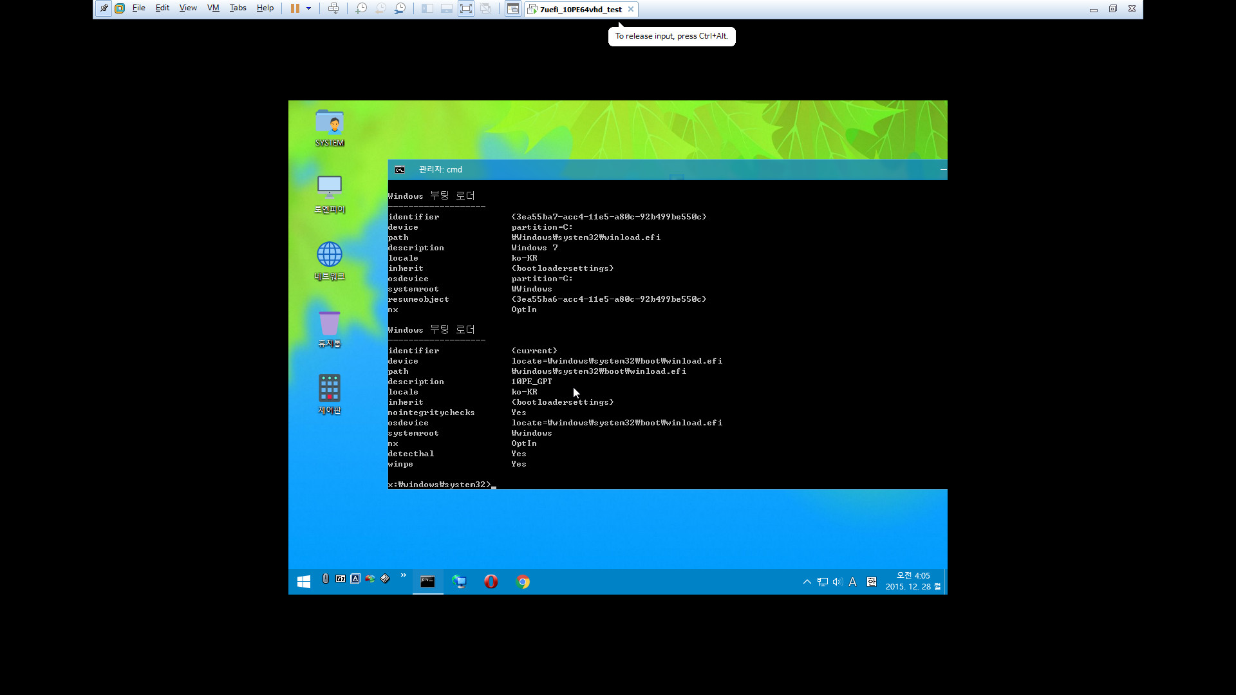Click the diamond-shaped quick launch icon

[x=385, y=579]
